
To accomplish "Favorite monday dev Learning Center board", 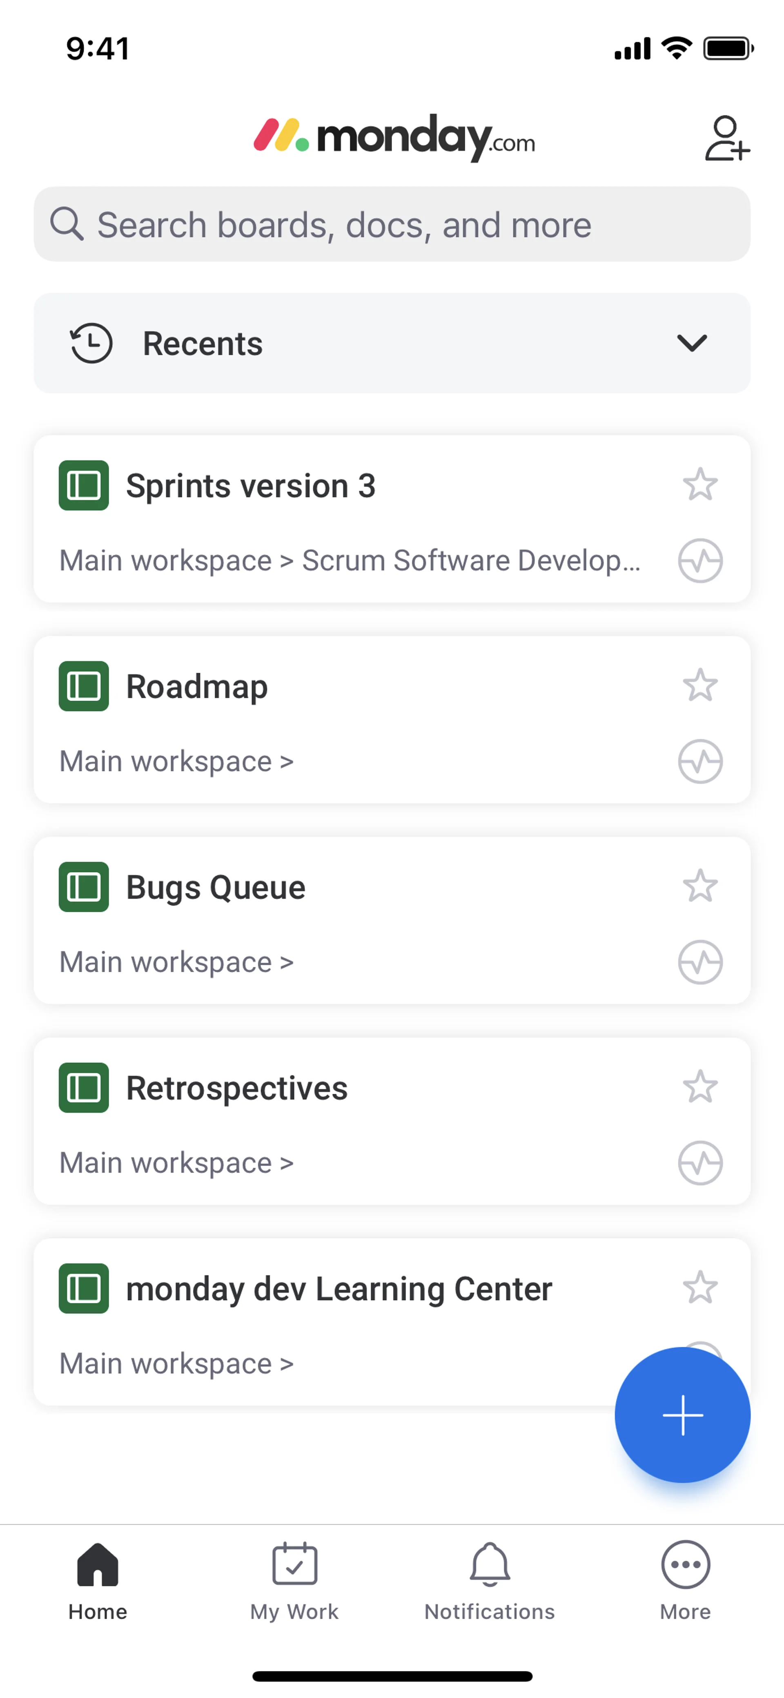I will [699, 1288].
